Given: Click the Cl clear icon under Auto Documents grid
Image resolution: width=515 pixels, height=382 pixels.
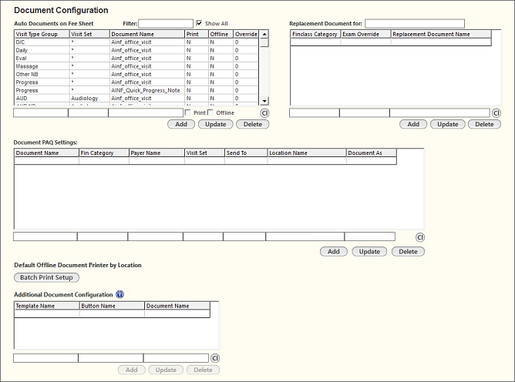Looking at the screenshot, I should coord(264,113).
